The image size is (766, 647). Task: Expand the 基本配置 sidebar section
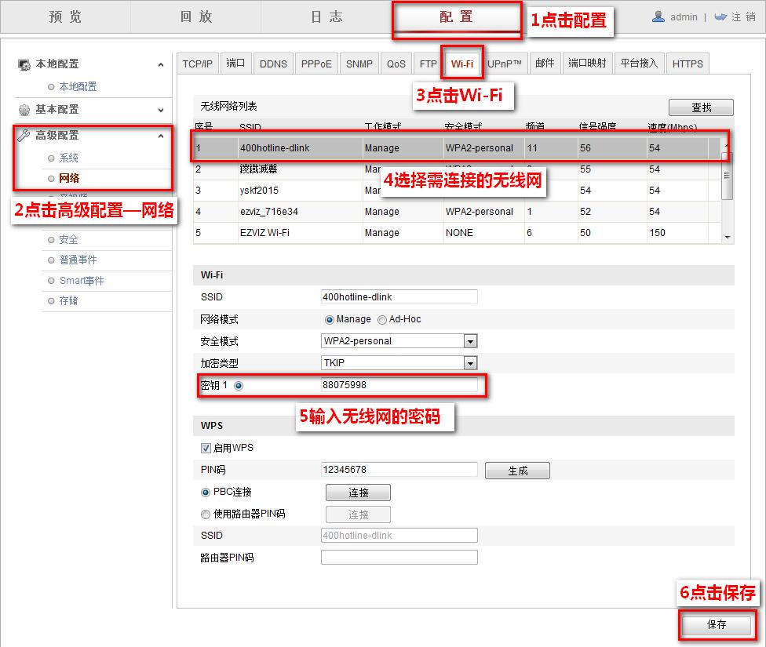pos(161,110)
